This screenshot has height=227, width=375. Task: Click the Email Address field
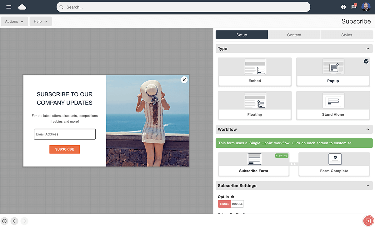click(65, 134)
